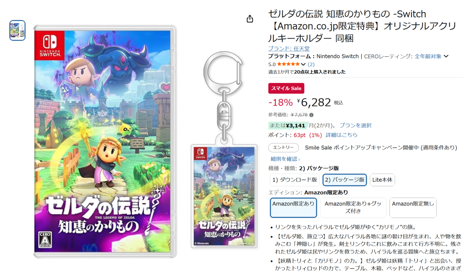Click the five orange rating stars
The height and width of the screenshot is (271, 469).
[x=288, y=64]
